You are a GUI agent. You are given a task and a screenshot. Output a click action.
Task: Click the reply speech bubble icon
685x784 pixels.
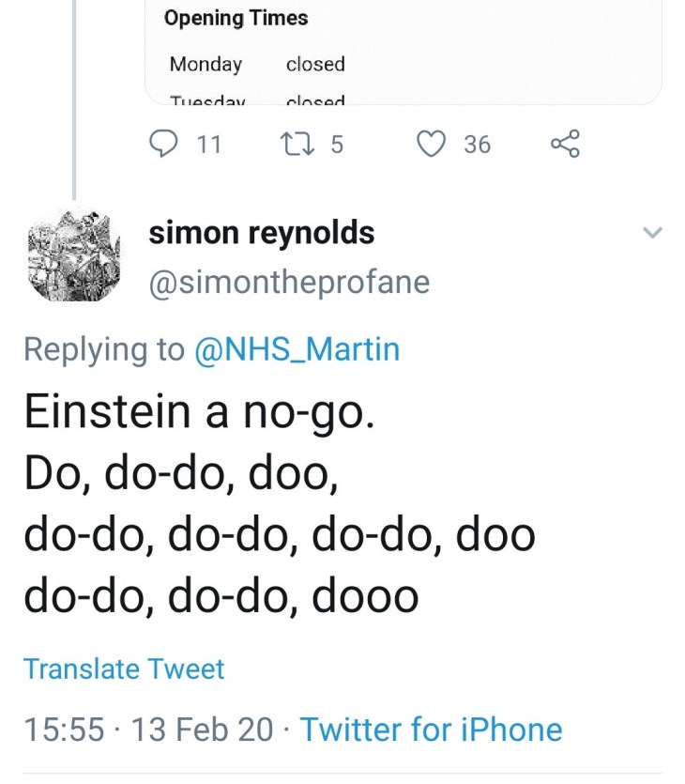[164, 144]
